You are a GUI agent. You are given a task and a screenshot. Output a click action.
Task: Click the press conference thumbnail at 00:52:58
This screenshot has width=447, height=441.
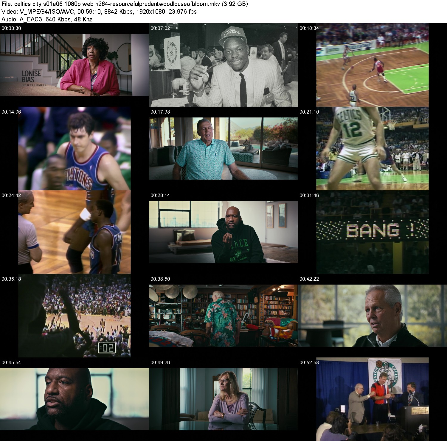point(372,399)
